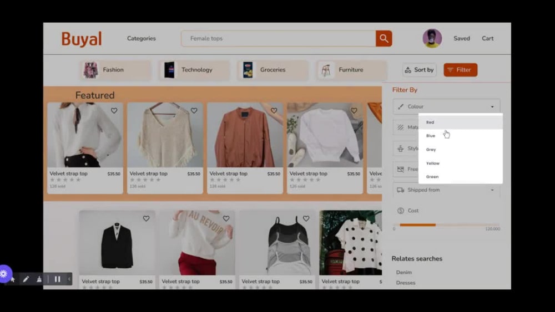555x312 pixels.
Task: Click the Cost dollar icon
Action: click(x=401, y=211)
